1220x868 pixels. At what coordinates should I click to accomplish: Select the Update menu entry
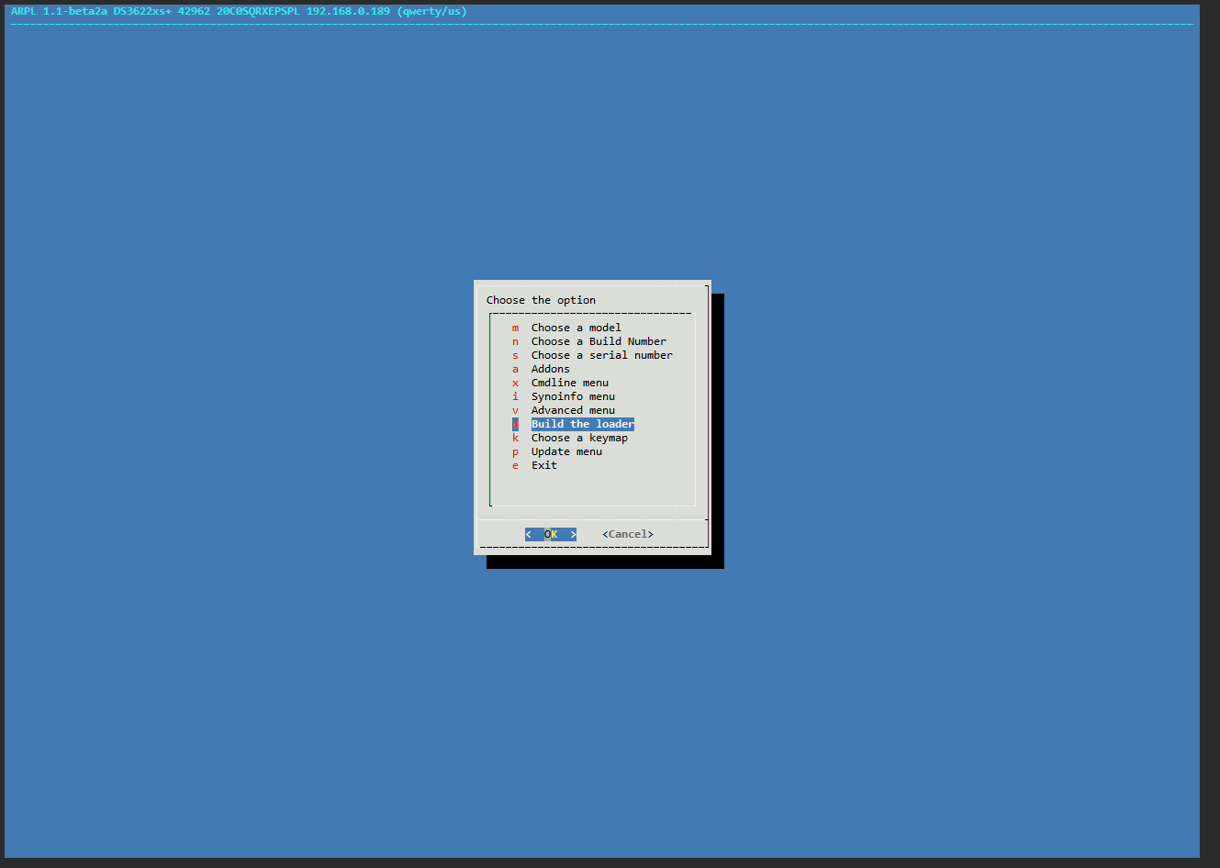click(x=566, y=451)
